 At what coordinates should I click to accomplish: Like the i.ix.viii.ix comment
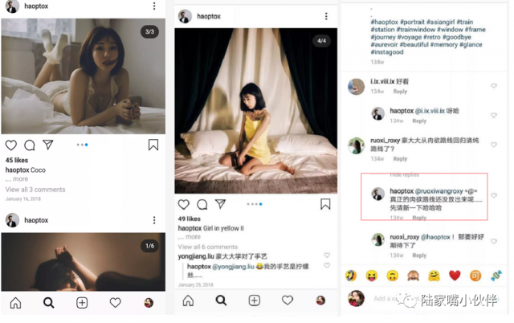click(x=494, y=86)
